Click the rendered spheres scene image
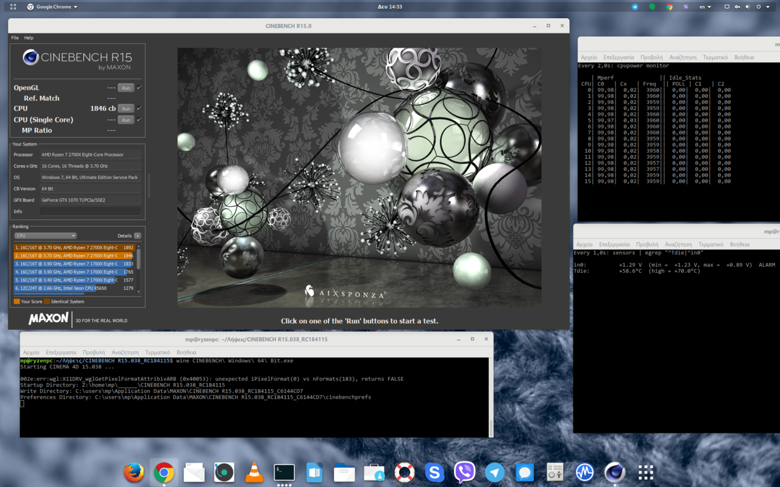780x487 pixels. click(x=360, y=178)
